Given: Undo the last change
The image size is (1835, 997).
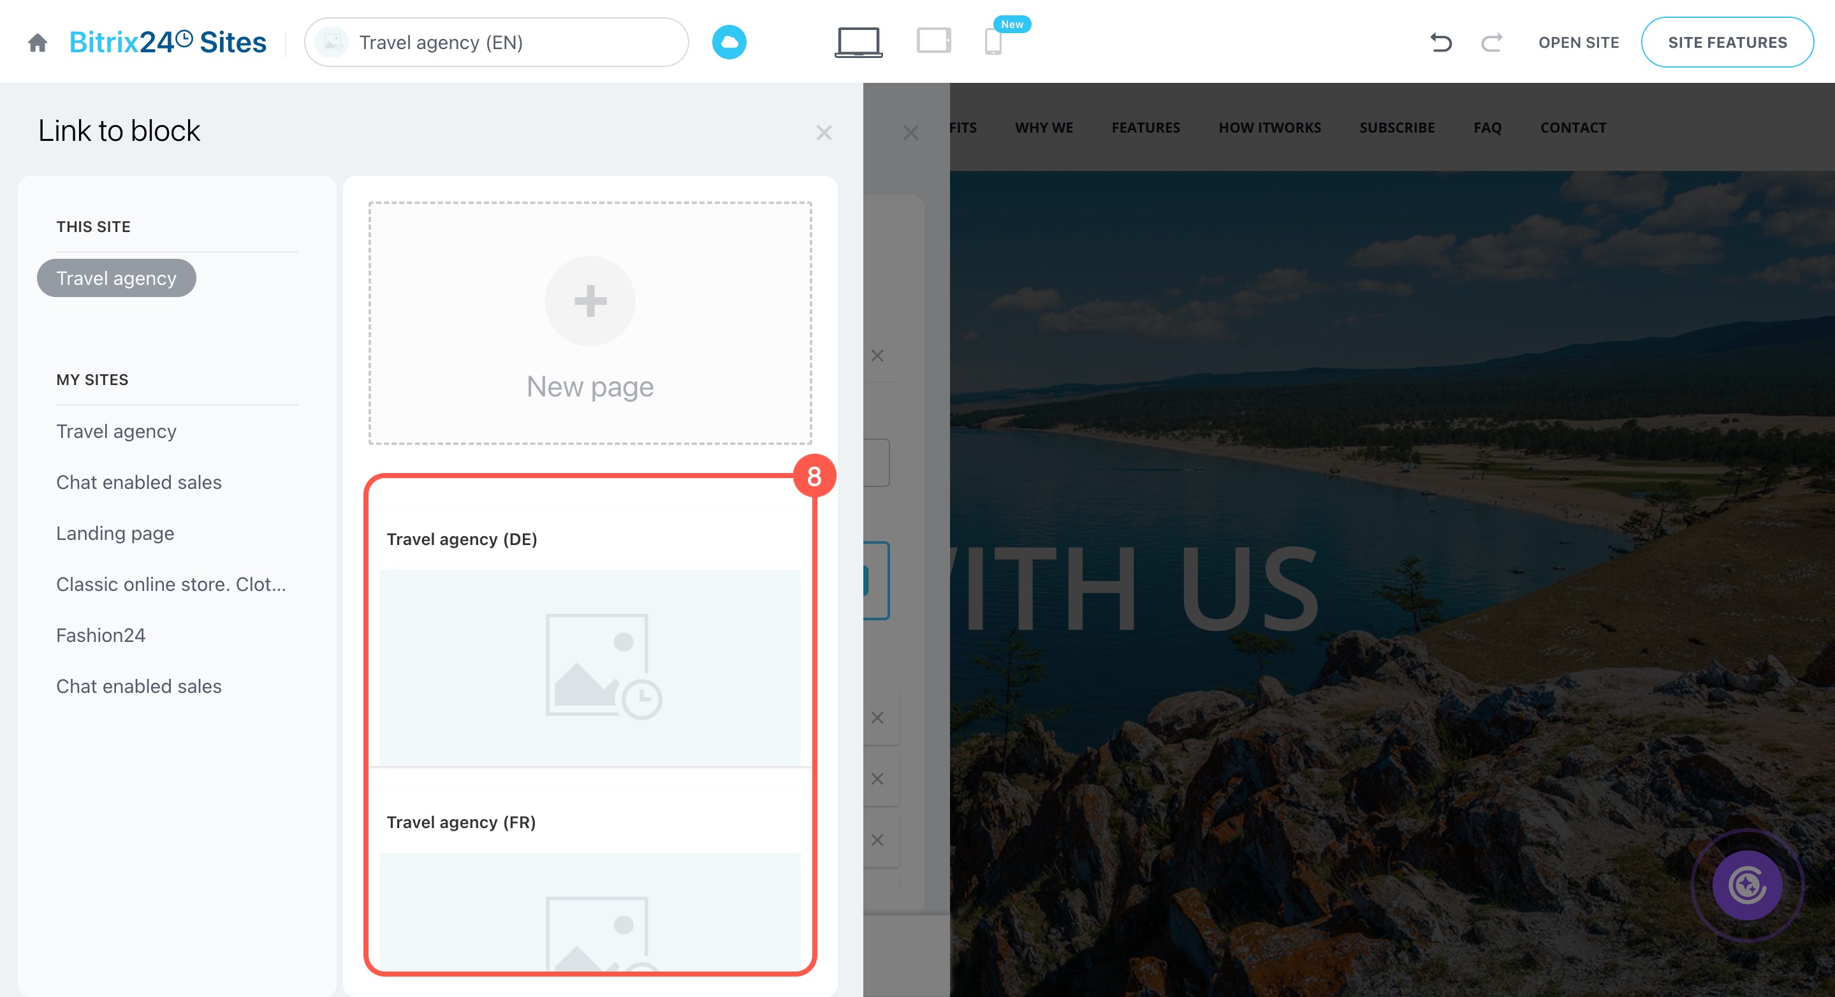Looking at the screenshot, I should 1440,43.
